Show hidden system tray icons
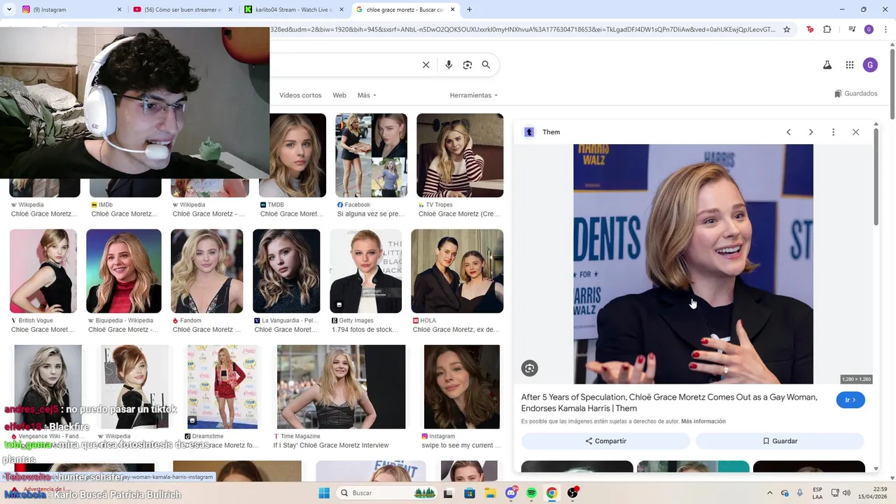 (770, 493)
